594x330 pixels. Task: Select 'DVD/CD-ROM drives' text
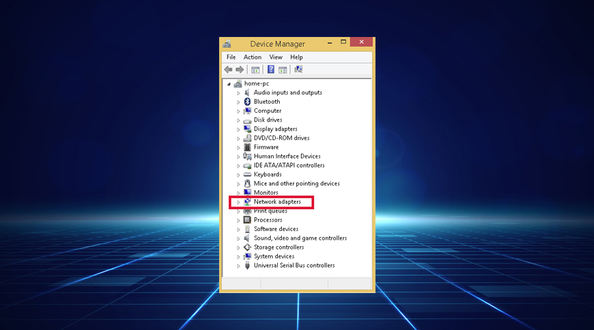[281, 138]
